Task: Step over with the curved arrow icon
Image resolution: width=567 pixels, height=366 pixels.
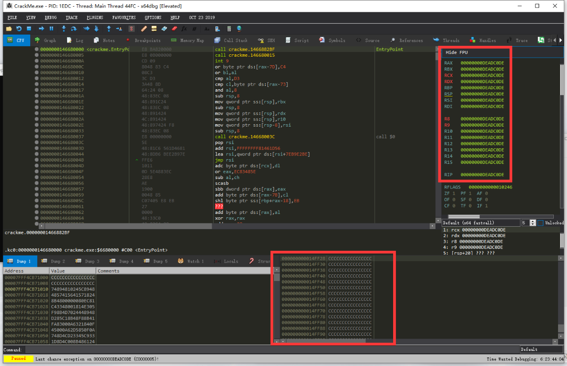Action: (x=74, y=28)
